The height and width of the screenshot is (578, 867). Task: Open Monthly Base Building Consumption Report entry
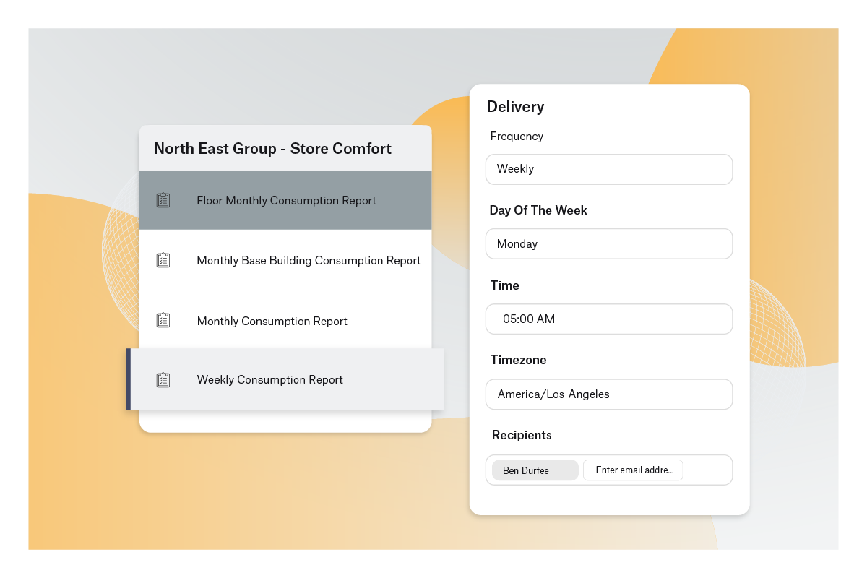point(309,261)
